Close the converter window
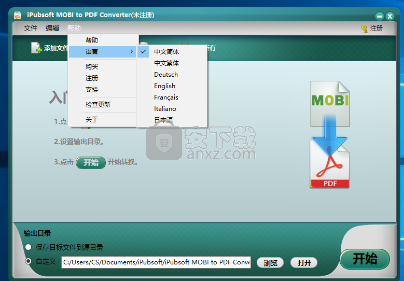404x281 pixels. pos(390,17)
